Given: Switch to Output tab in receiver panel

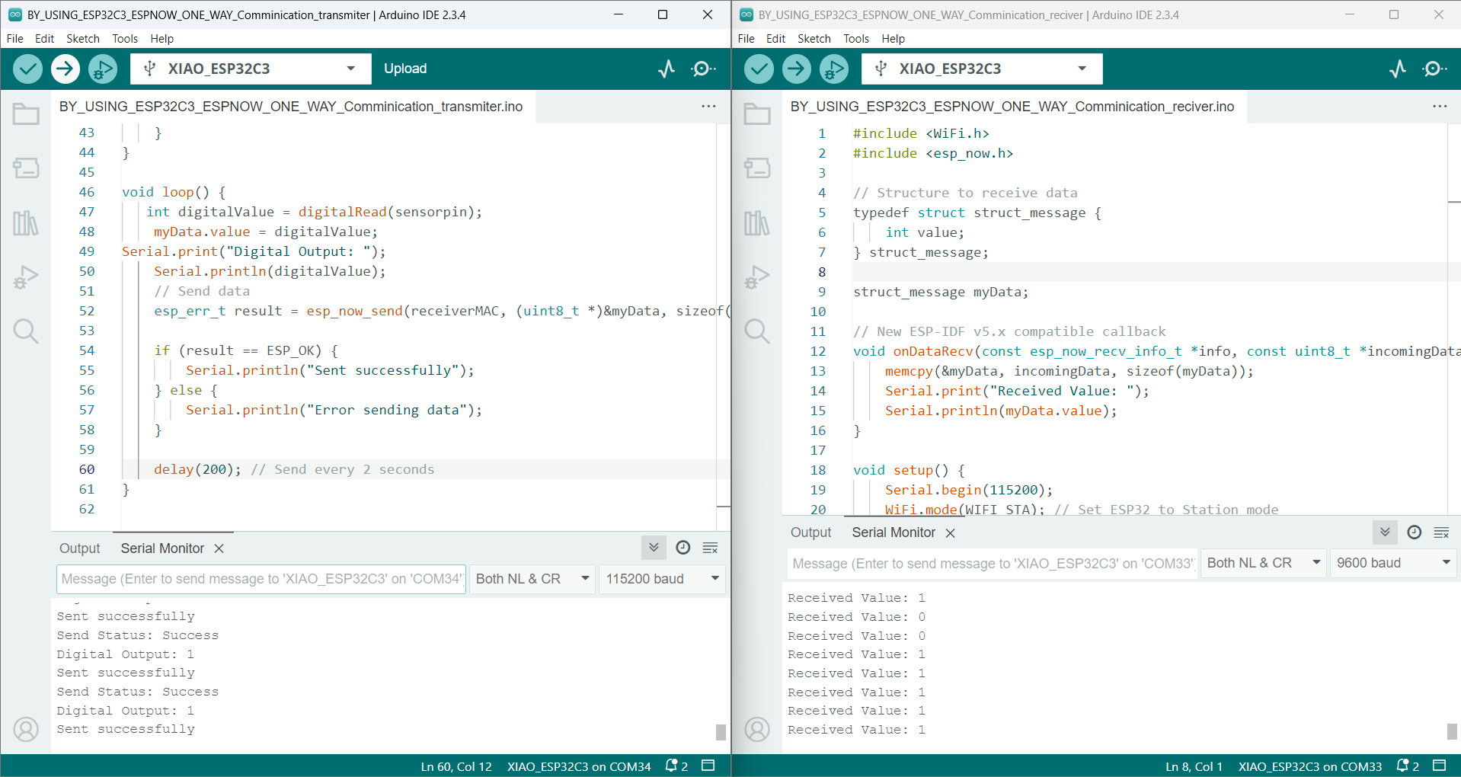Looking at the screenshot, I should click(x=811, y=532).
